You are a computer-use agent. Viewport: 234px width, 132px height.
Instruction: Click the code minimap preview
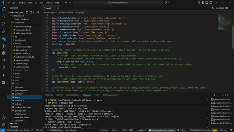(225, 22)
